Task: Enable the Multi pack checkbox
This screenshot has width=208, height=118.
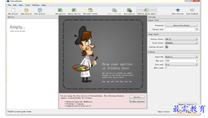Action: (166, 68)
